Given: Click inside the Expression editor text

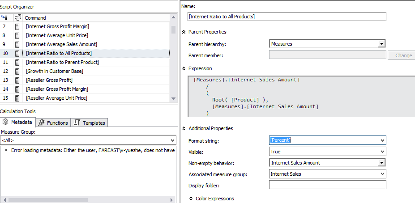Looking at the screenshot, I should click(302, 97).
